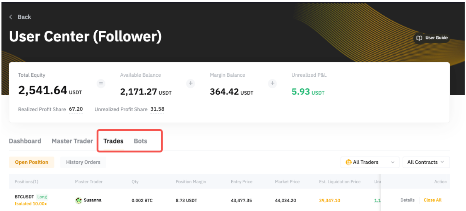Click the back arrow chevron icon
Viewport: 466px width, 211px height.
(11, 17)
